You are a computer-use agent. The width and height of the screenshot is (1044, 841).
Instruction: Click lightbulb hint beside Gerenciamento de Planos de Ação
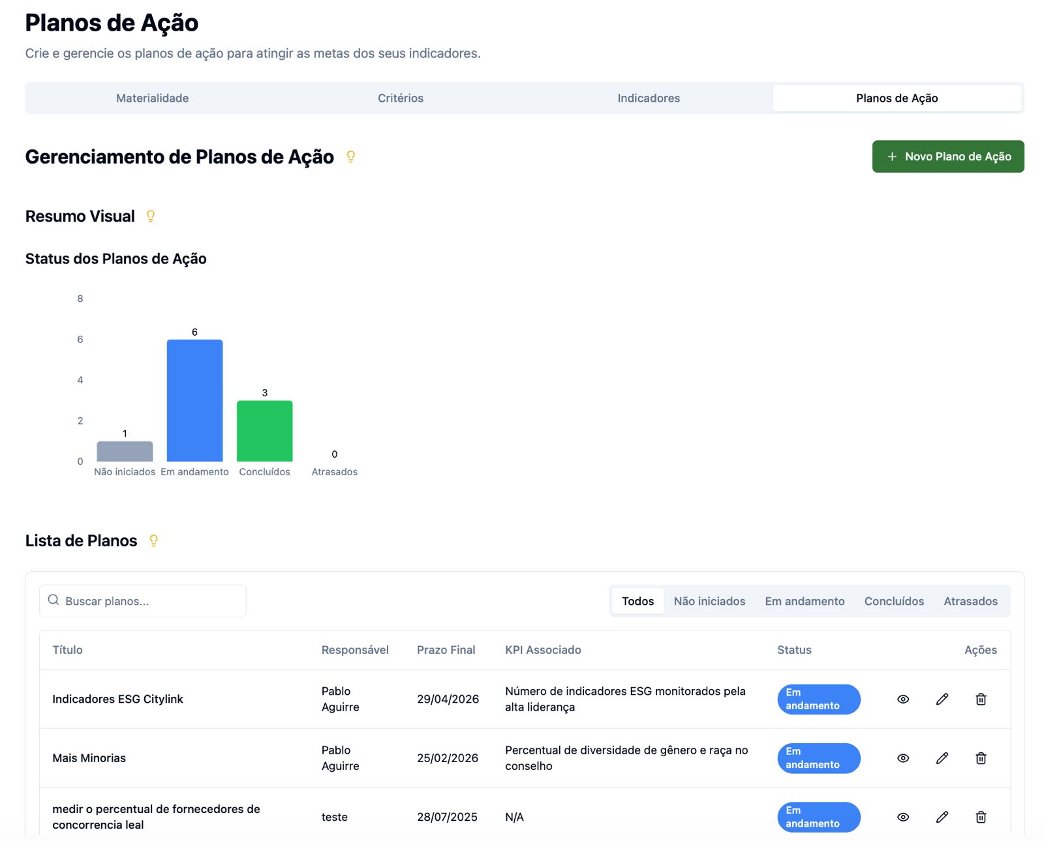tap(350, 156)
